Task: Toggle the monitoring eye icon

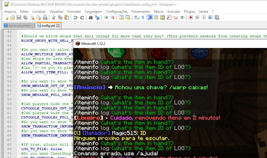Action: click(182, 17)
